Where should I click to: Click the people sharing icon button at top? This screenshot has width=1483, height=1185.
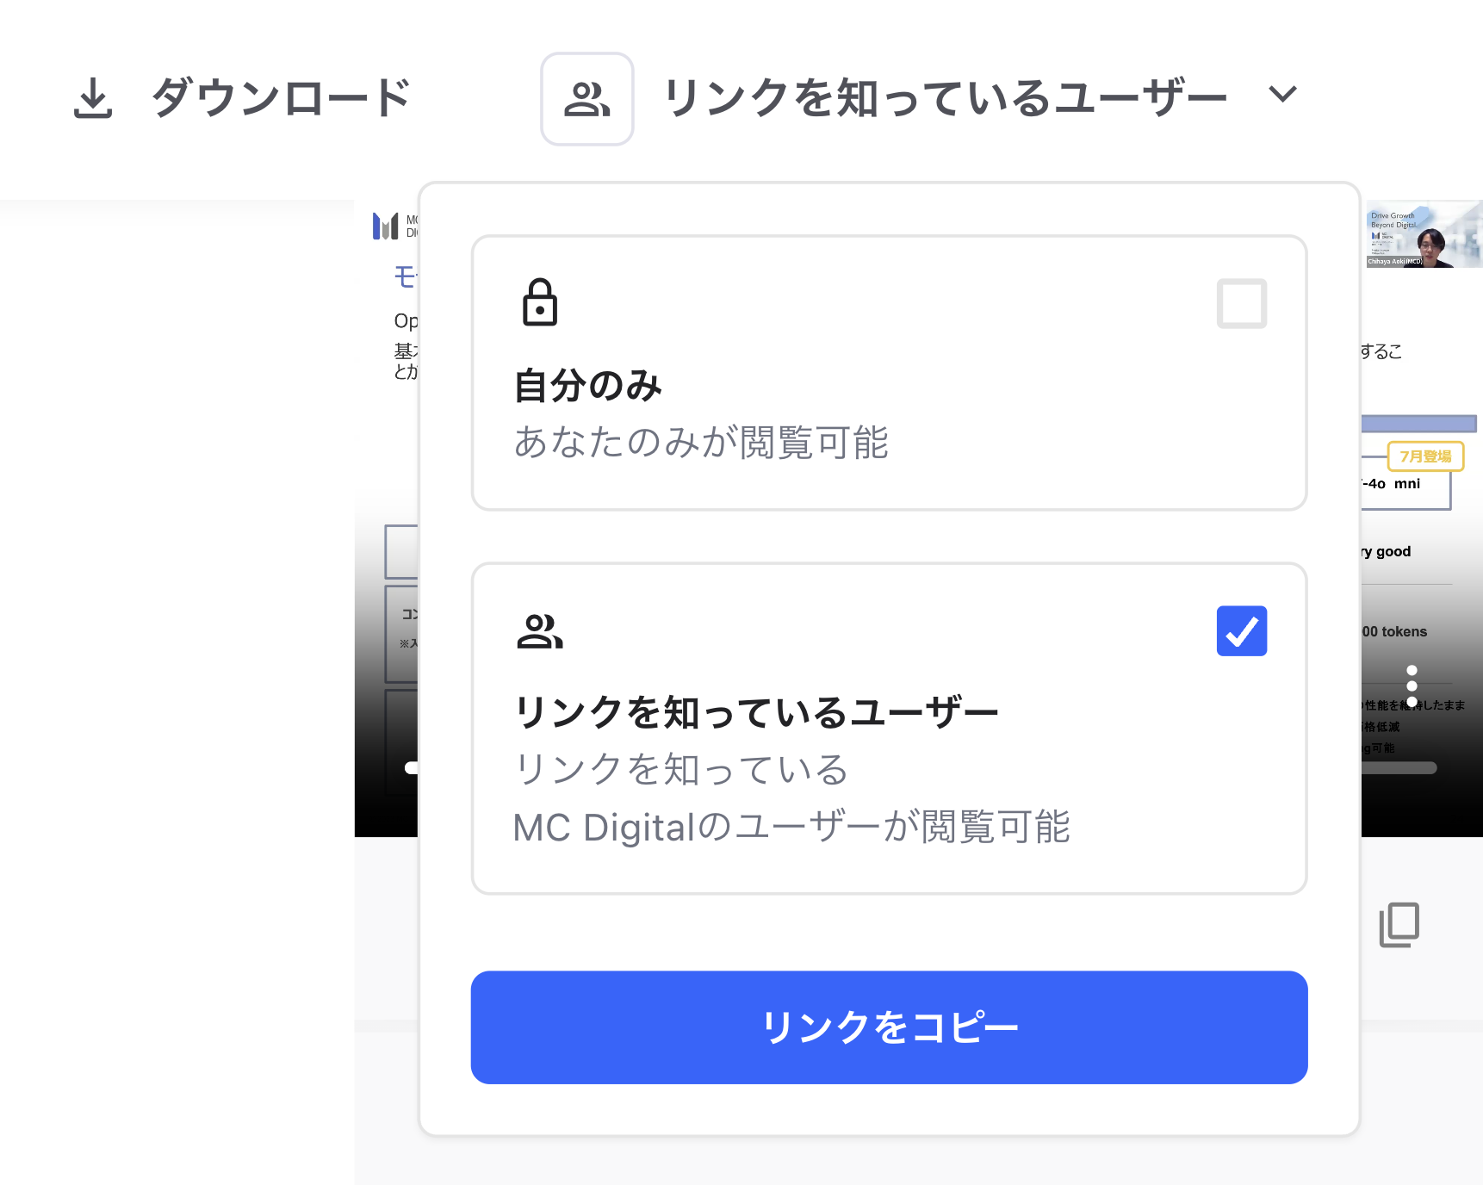(587, 99)
